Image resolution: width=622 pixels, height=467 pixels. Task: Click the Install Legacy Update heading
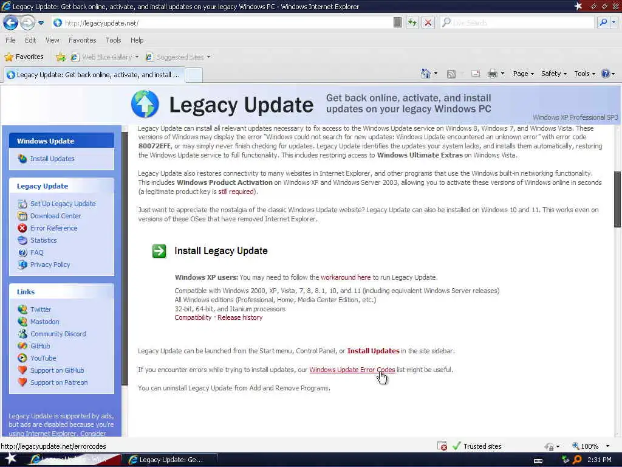click(x=221, y=251)
